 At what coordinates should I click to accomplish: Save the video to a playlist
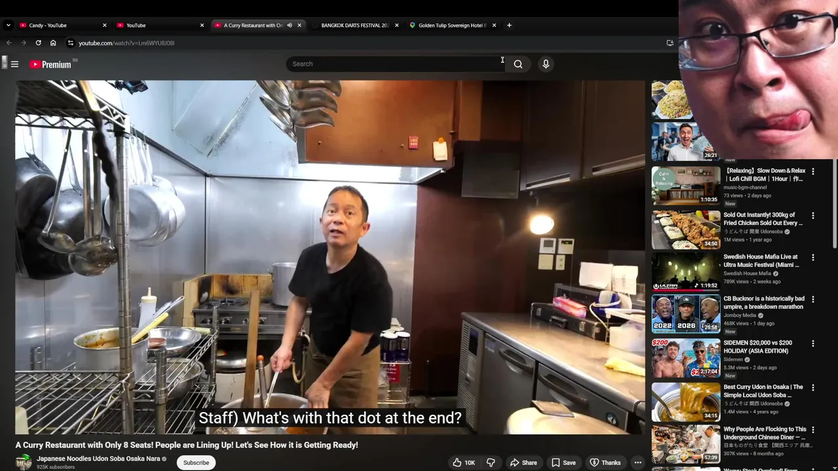click(x=563, y=462)
